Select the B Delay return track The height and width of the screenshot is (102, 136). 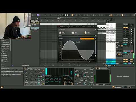[111, 61]
